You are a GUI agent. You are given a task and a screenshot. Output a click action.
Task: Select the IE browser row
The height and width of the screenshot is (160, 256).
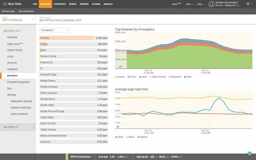point(74,69)
